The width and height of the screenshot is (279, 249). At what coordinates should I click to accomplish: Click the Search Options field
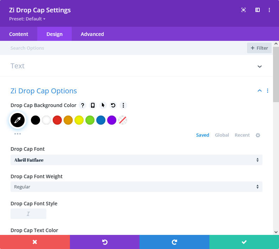pos(123,48)
